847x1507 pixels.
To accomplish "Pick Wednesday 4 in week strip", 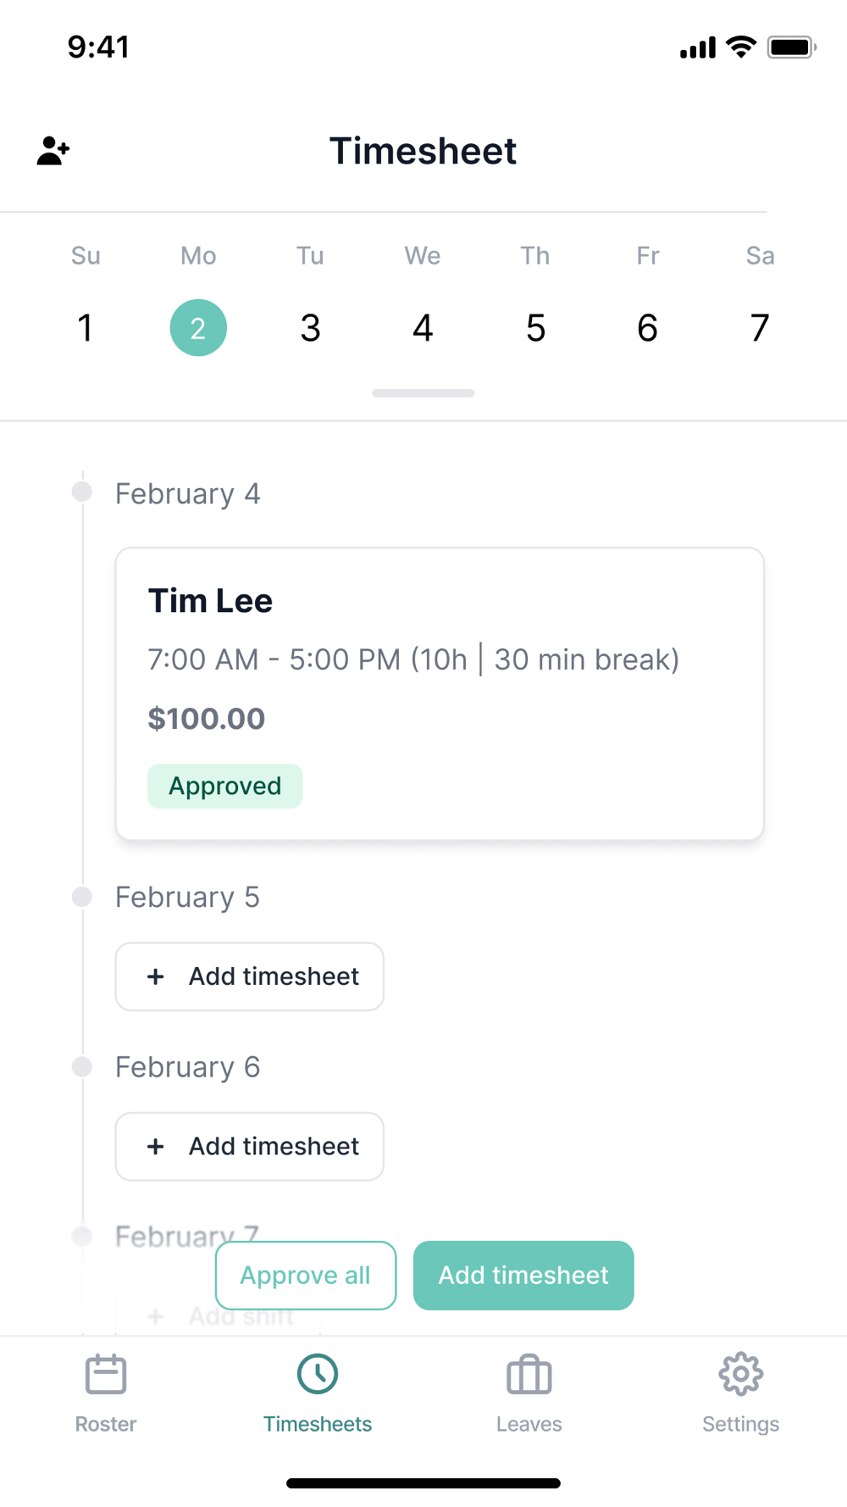I will (x=423, y=328).
